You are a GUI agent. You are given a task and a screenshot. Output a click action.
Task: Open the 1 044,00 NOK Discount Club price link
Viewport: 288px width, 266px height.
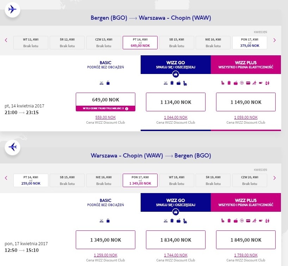pyautogui.click(x=176, y=117)
